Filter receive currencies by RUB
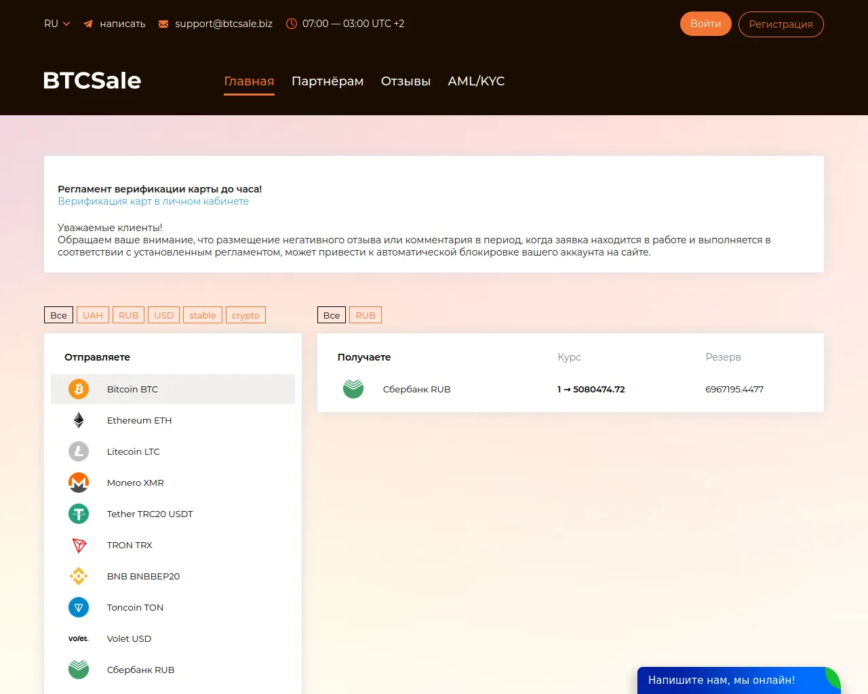This screenshot has height=694, width=868. pyautogui.click(x=366, y=315)
